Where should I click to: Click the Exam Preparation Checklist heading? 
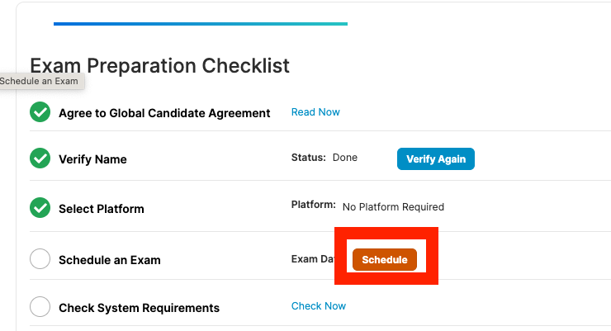pyautogui.click(x=159, y=65)
